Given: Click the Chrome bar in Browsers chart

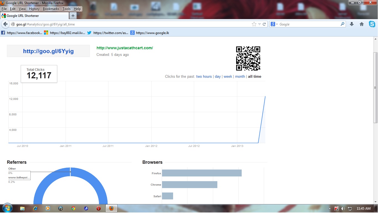Looking at the screenshot, I should [190, 185].
